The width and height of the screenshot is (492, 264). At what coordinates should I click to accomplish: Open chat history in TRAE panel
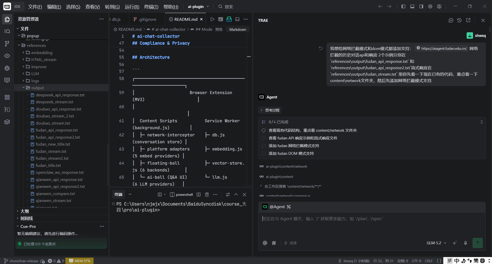[459, 20]
